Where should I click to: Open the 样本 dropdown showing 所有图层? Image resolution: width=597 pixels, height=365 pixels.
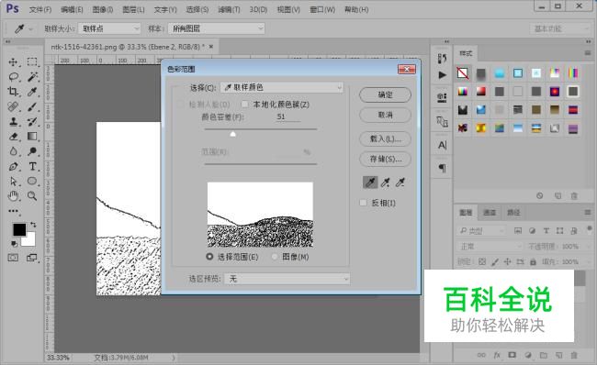[216, 28]
